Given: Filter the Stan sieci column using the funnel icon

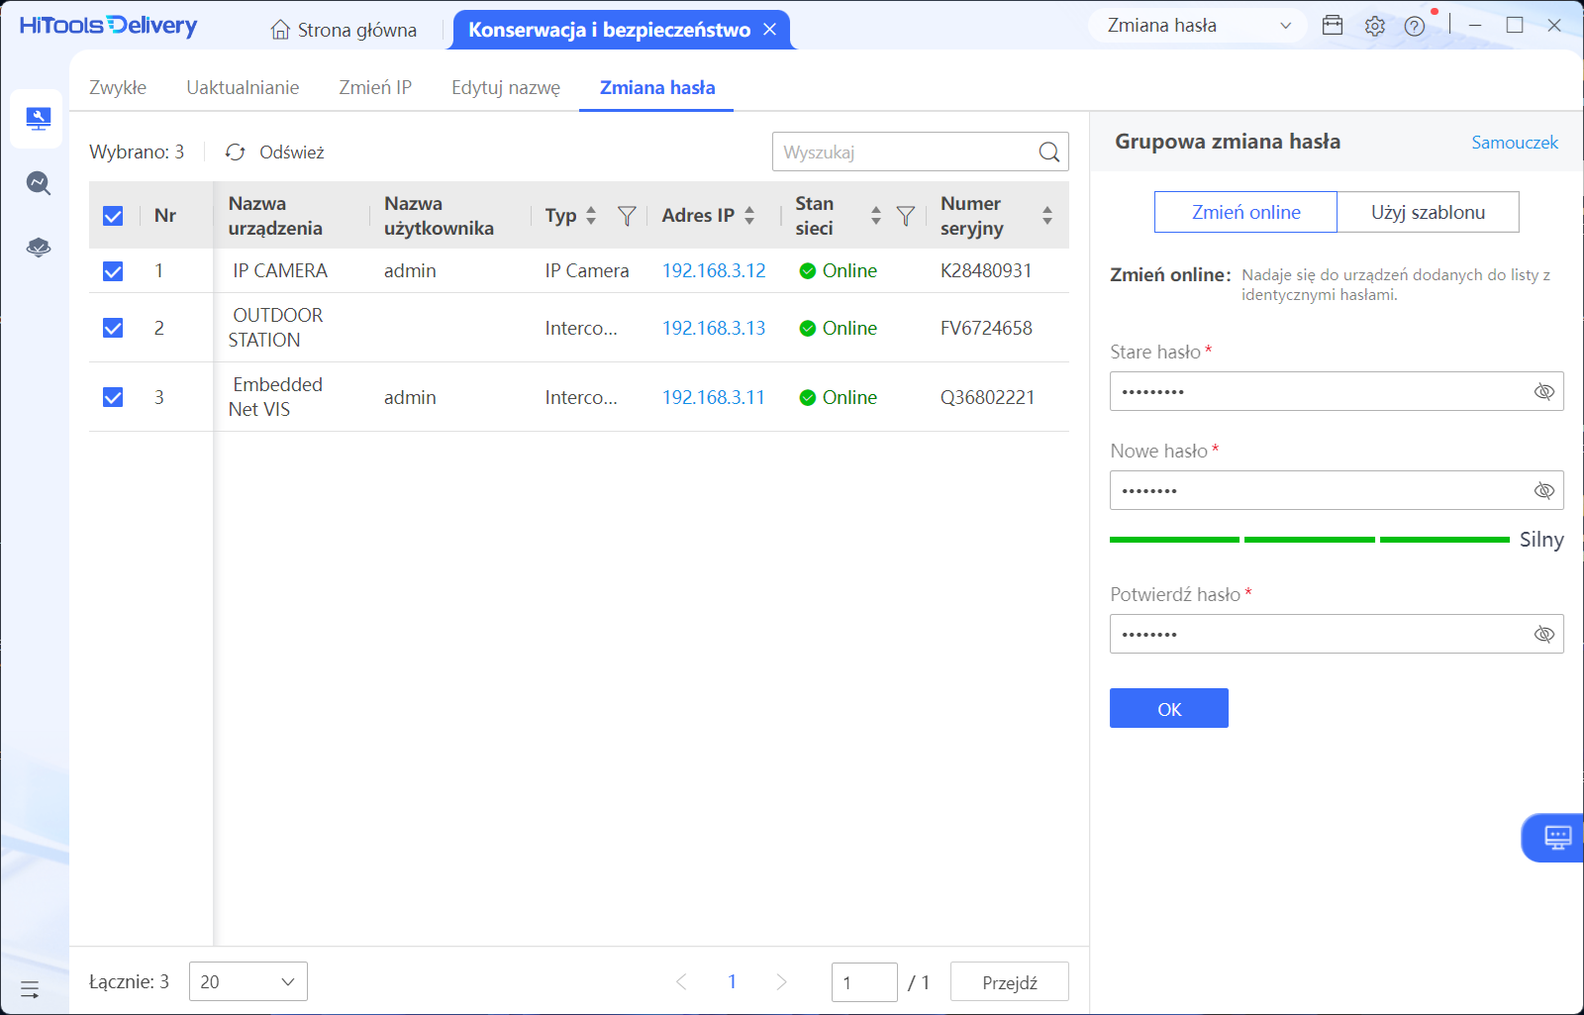Looking at the screenshot, I should (905, 216).
